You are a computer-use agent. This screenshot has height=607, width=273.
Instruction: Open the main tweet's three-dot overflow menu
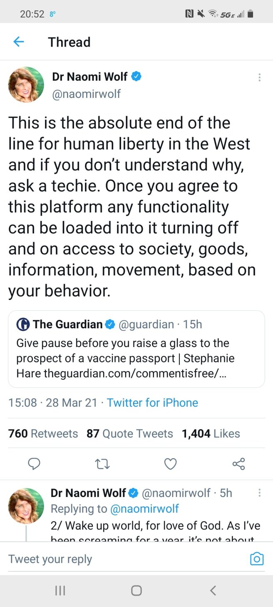259,77
